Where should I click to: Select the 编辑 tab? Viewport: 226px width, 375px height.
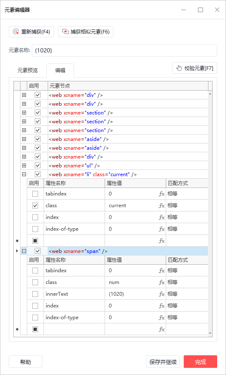pyautogui.click(x=60, y=70)
